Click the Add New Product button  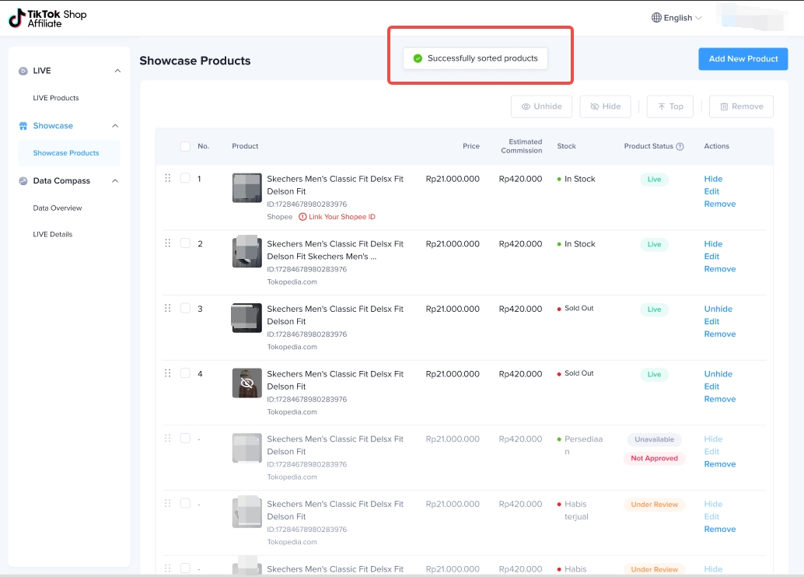pos(743,59)
